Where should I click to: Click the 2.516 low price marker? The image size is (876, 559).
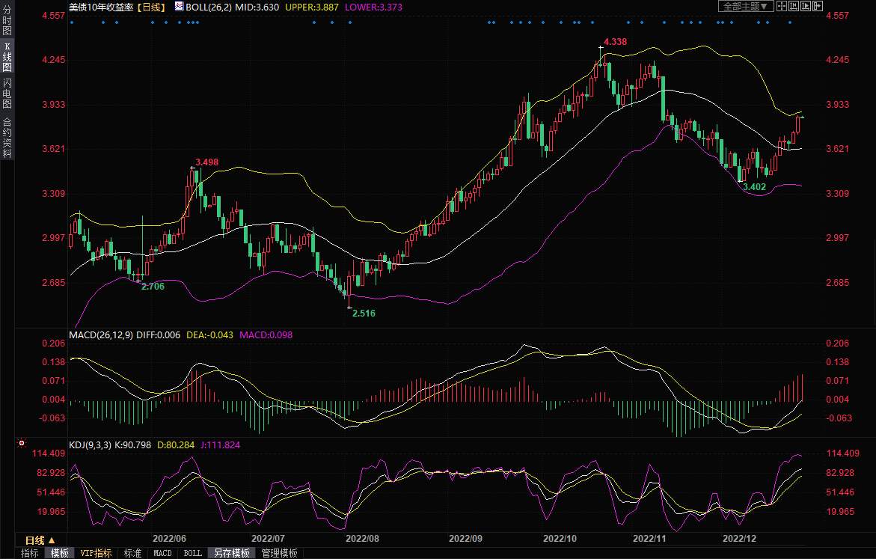pyautogui.click(x=364, y=313)
